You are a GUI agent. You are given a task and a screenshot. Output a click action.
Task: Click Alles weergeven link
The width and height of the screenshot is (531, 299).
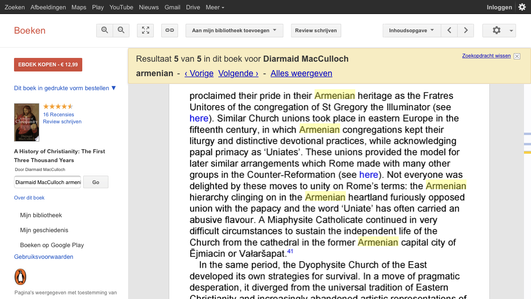[x=301, y=73]
